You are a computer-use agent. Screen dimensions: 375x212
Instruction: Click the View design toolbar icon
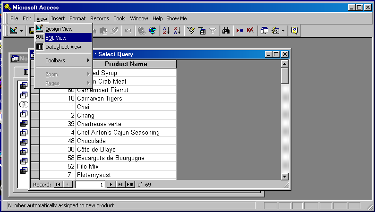[x=14, y=31]
